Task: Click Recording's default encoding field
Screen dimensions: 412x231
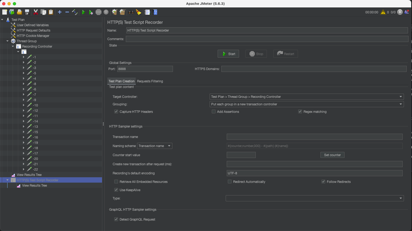Action: (315, 173)
